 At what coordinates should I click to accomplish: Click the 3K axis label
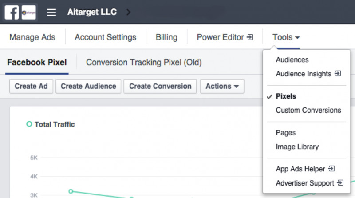(x=34, y=195)
